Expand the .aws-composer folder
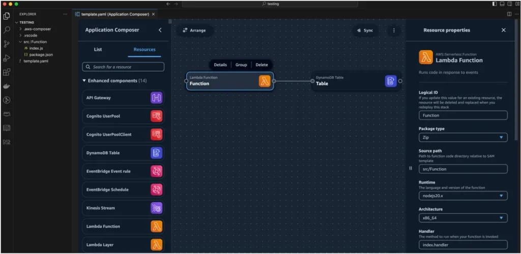521x254 pixels. click(x=20, y=29)
